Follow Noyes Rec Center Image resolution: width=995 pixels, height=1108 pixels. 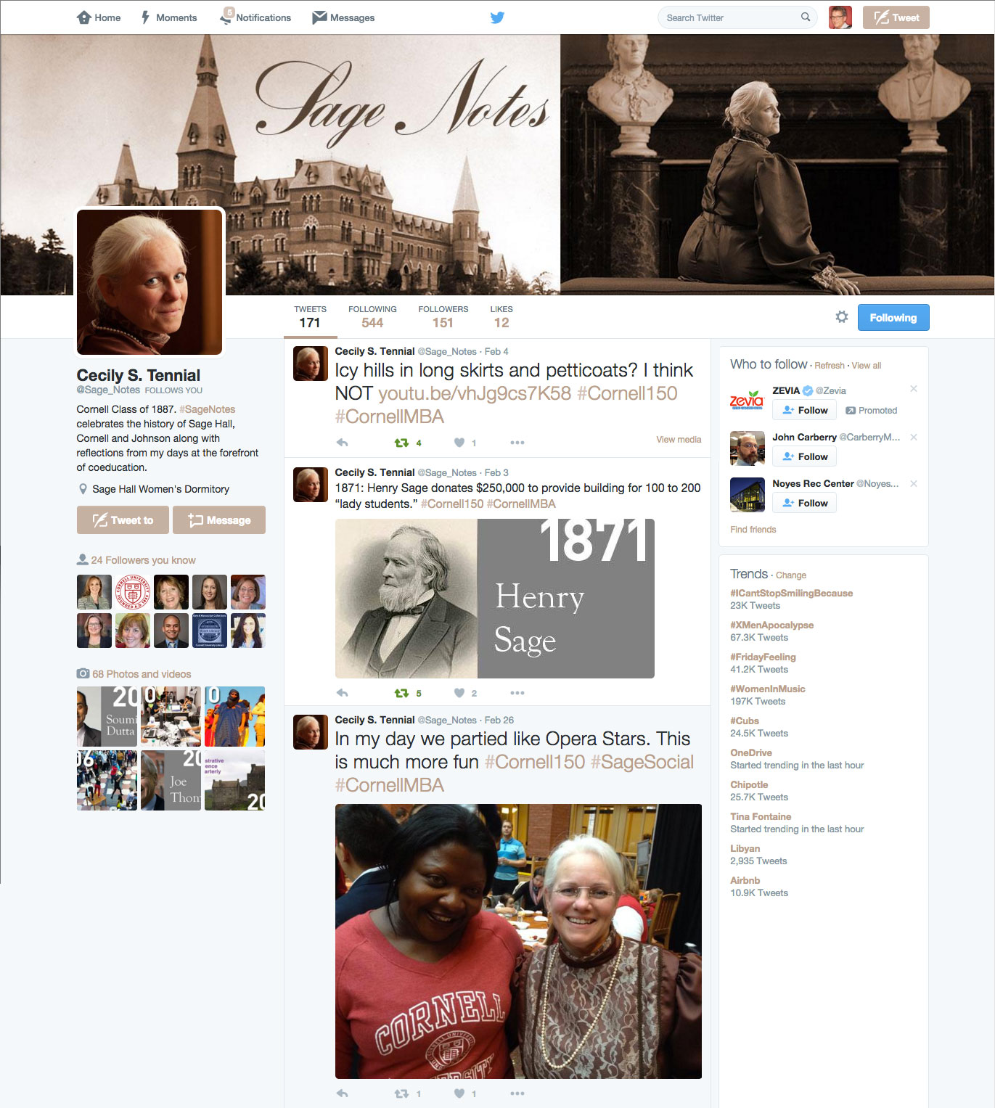click(805, 503)
